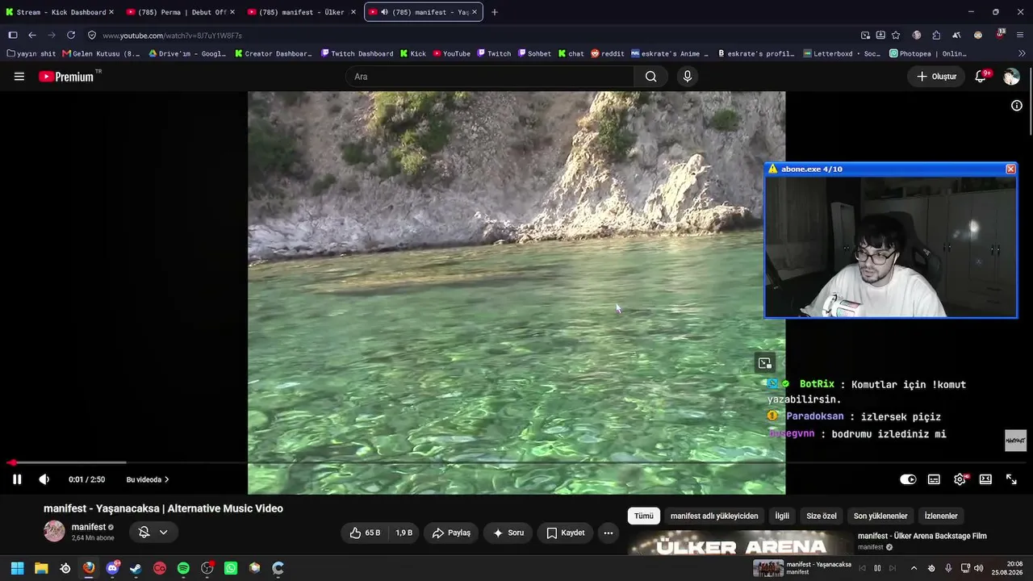Select the 'İlgili' filter chip

coord(782,516)
